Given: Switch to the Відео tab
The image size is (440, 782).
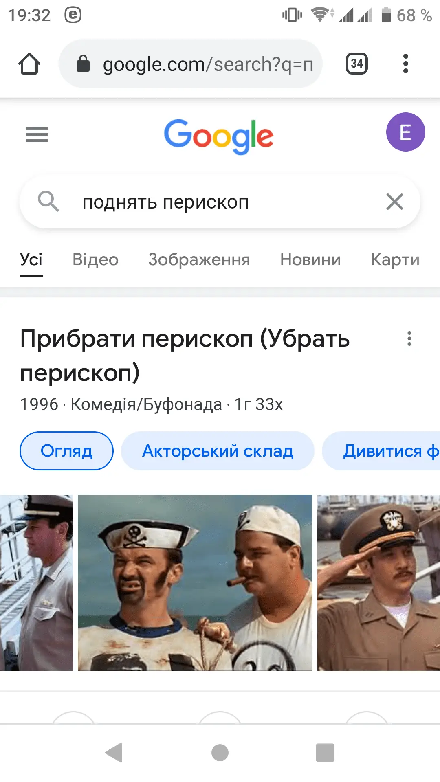Looking at the screenshot, I should (95, 259).
